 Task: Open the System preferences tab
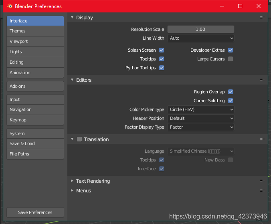click(35, 133)
